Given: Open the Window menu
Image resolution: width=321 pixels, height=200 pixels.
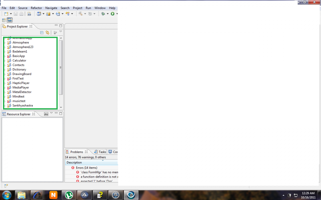Looking at the screenshot, I should pos(100,8).
